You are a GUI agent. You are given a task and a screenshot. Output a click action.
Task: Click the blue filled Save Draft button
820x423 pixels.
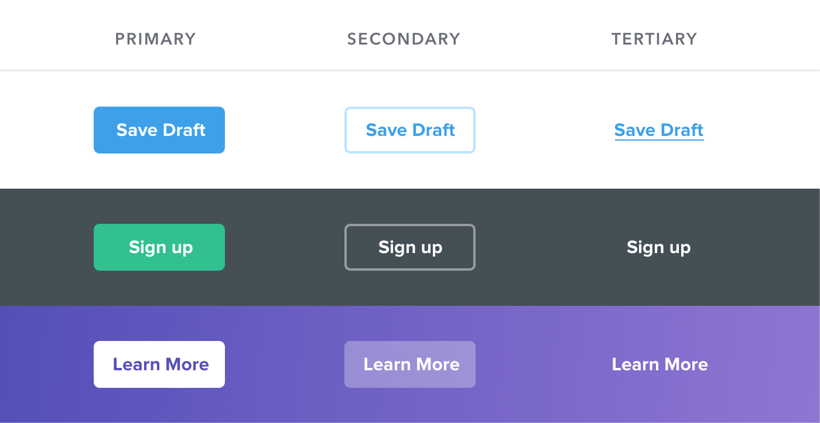(x=159, y=130)
